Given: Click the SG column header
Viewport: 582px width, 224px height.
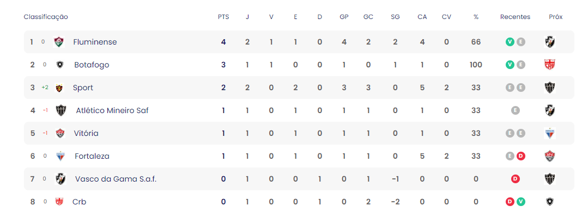Looking at the screenshot, I should [395, 17].
